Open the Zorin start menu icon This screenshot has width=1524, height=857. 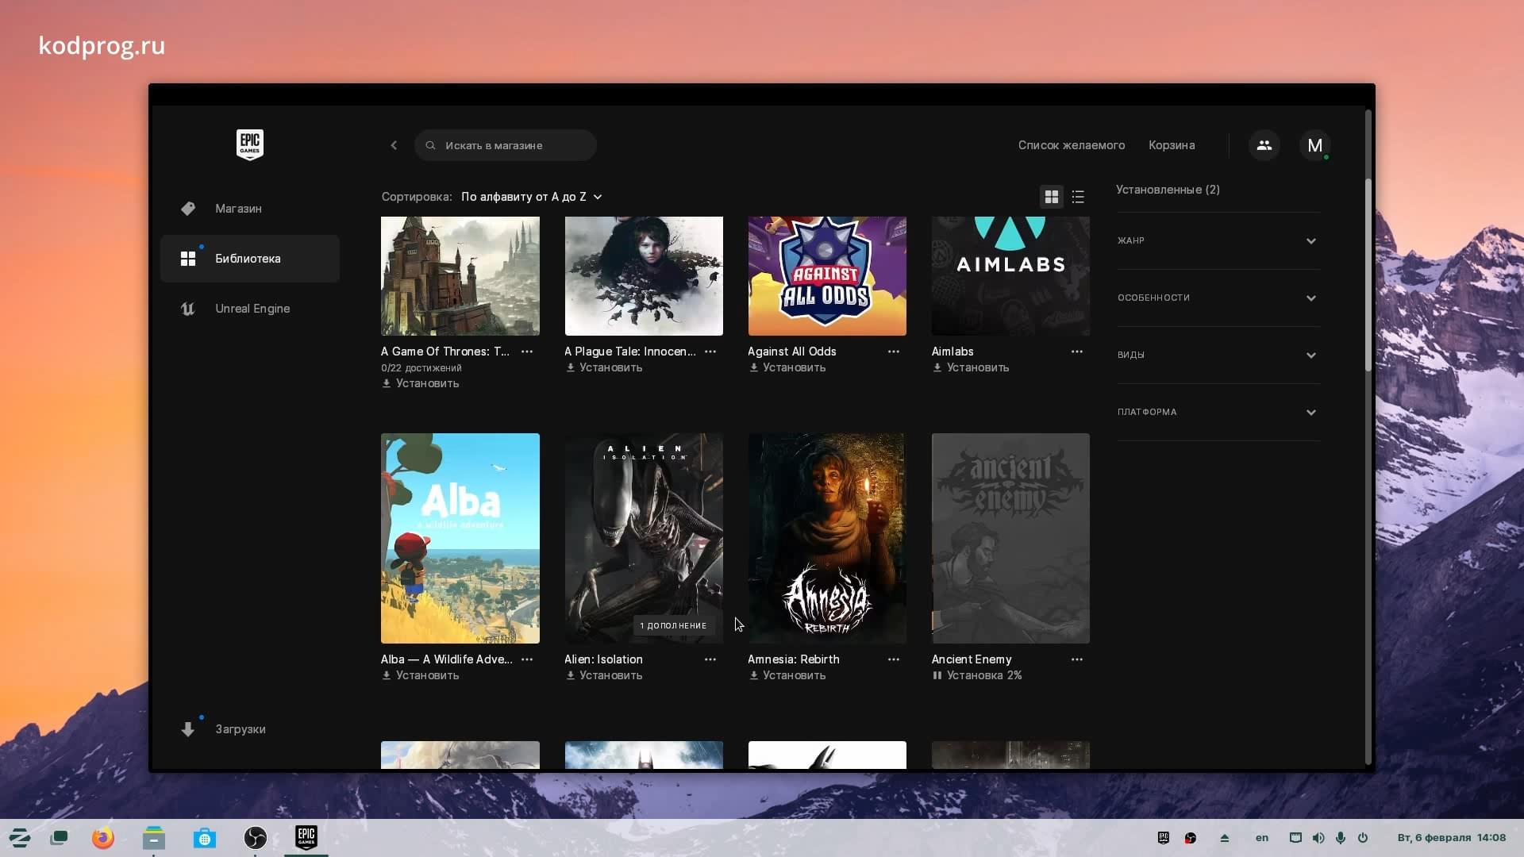coord(19,837)
